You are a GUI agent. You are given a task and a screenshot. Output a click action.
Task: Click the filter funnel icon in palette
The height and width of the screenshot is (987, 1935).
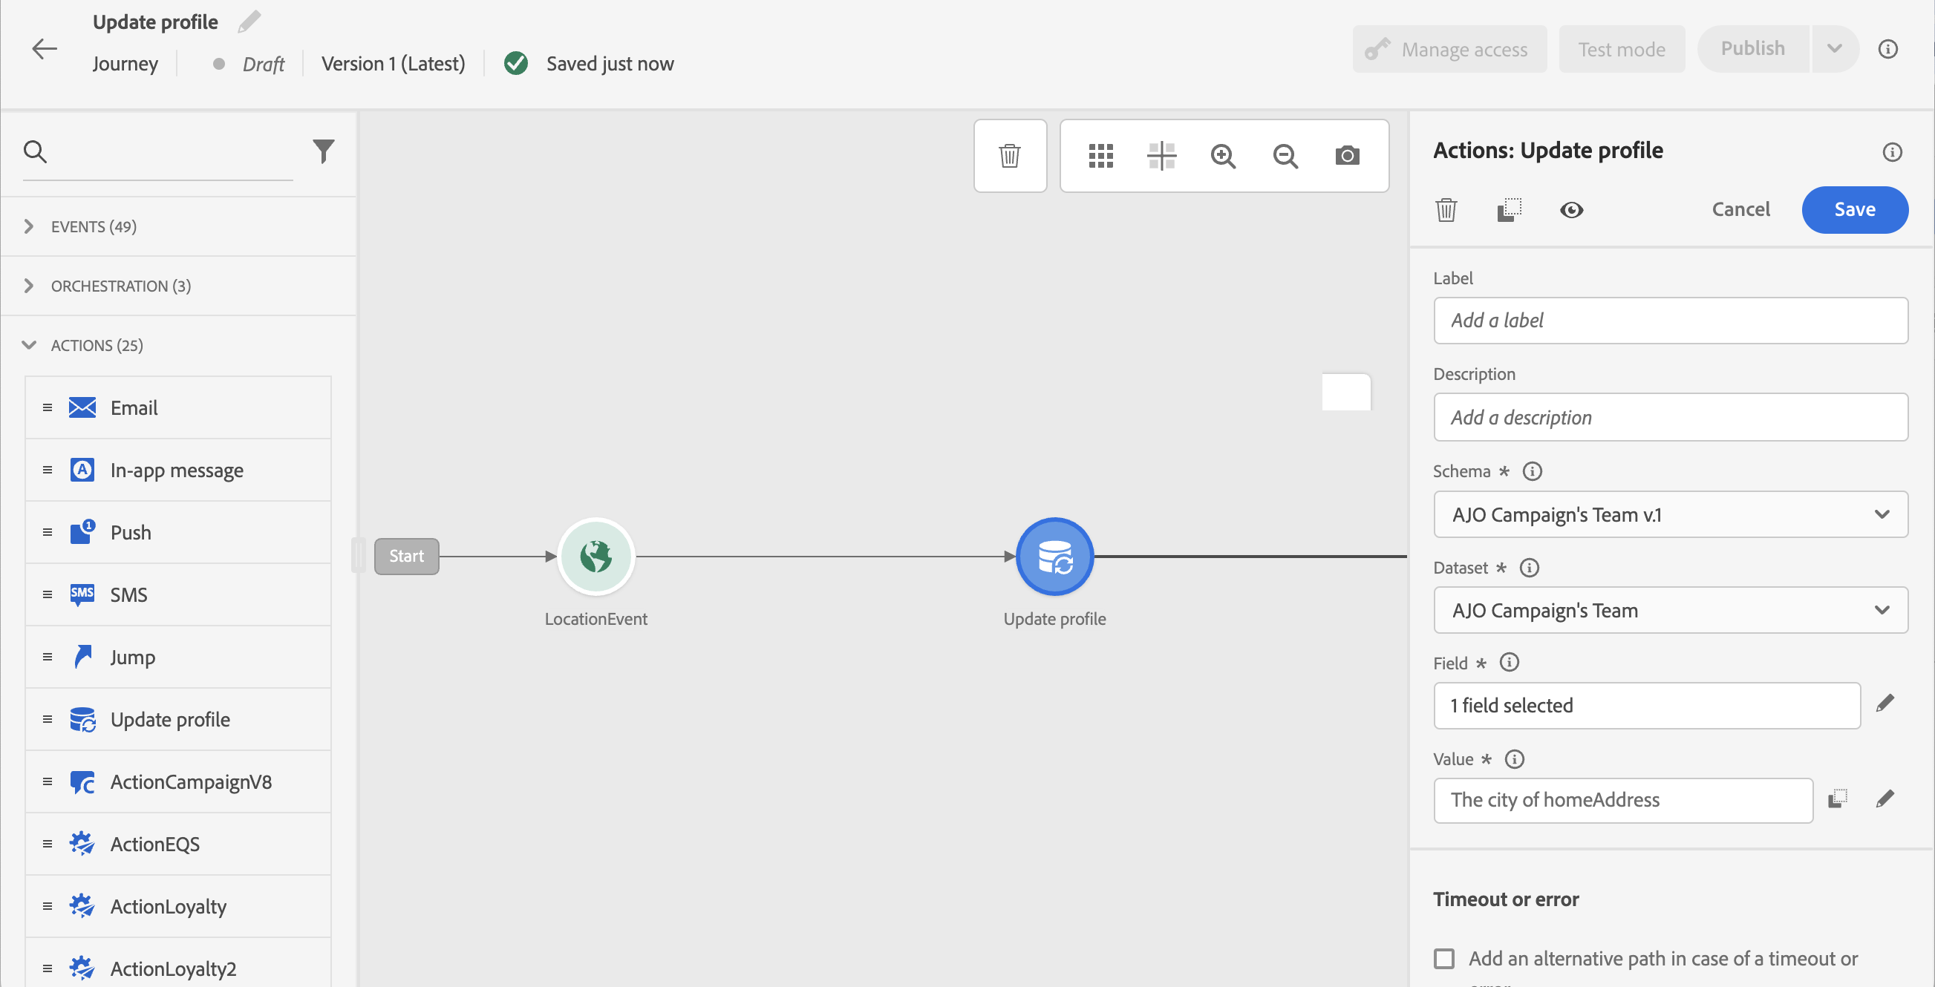point(323,151)
